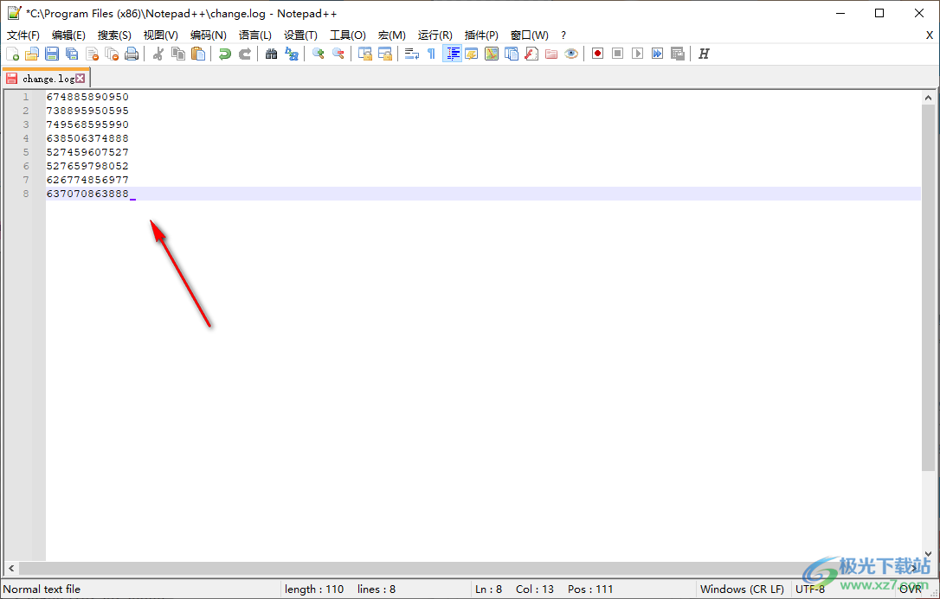The height and width of the screenshot is (599, 940).
Task: Run the macro multiple times
Action: [x=658, y=54]
